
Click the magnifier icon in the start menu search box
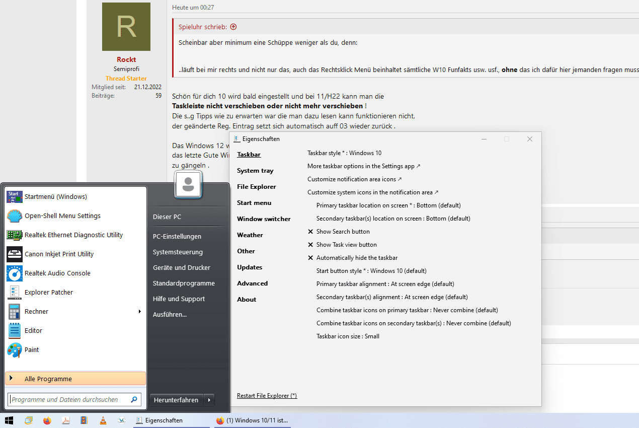[x=134, y=400]
